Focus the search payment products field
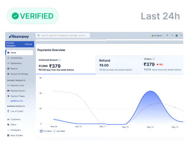Image resolution: width=188 pixels, height=166 pixels. [63, 35]
